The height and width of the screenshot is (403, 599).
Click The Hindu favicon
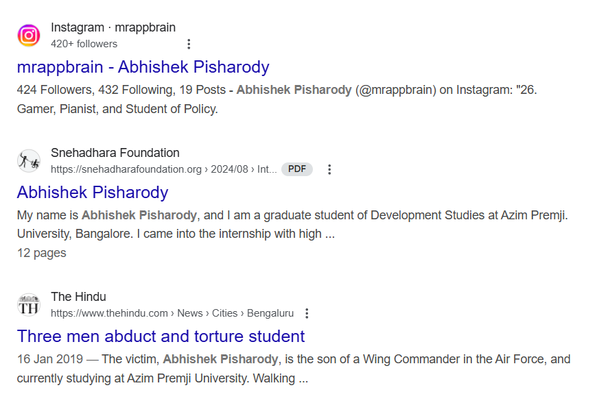(29, 304)
